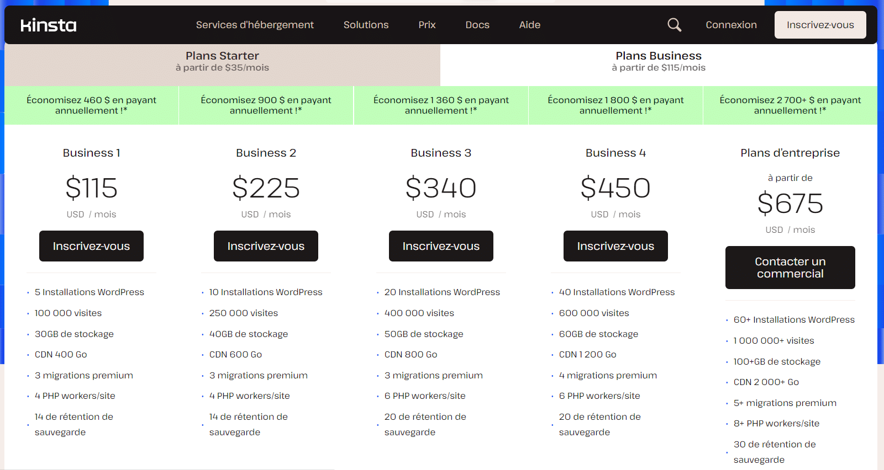Click '60GB de stockage' feature
The height and width of the screenshot is (470, 884).
pos(598,334)
